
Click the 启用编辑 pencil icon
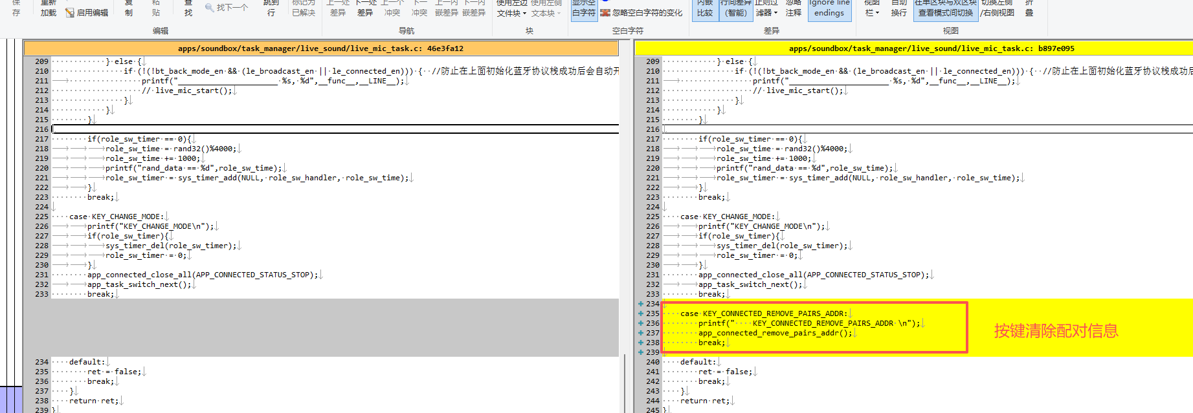tap(70, 13)
